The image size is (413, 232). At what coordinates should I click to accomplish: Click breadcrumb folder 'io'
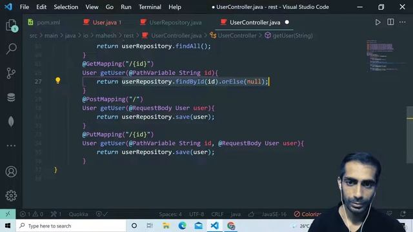coord(85,35)
